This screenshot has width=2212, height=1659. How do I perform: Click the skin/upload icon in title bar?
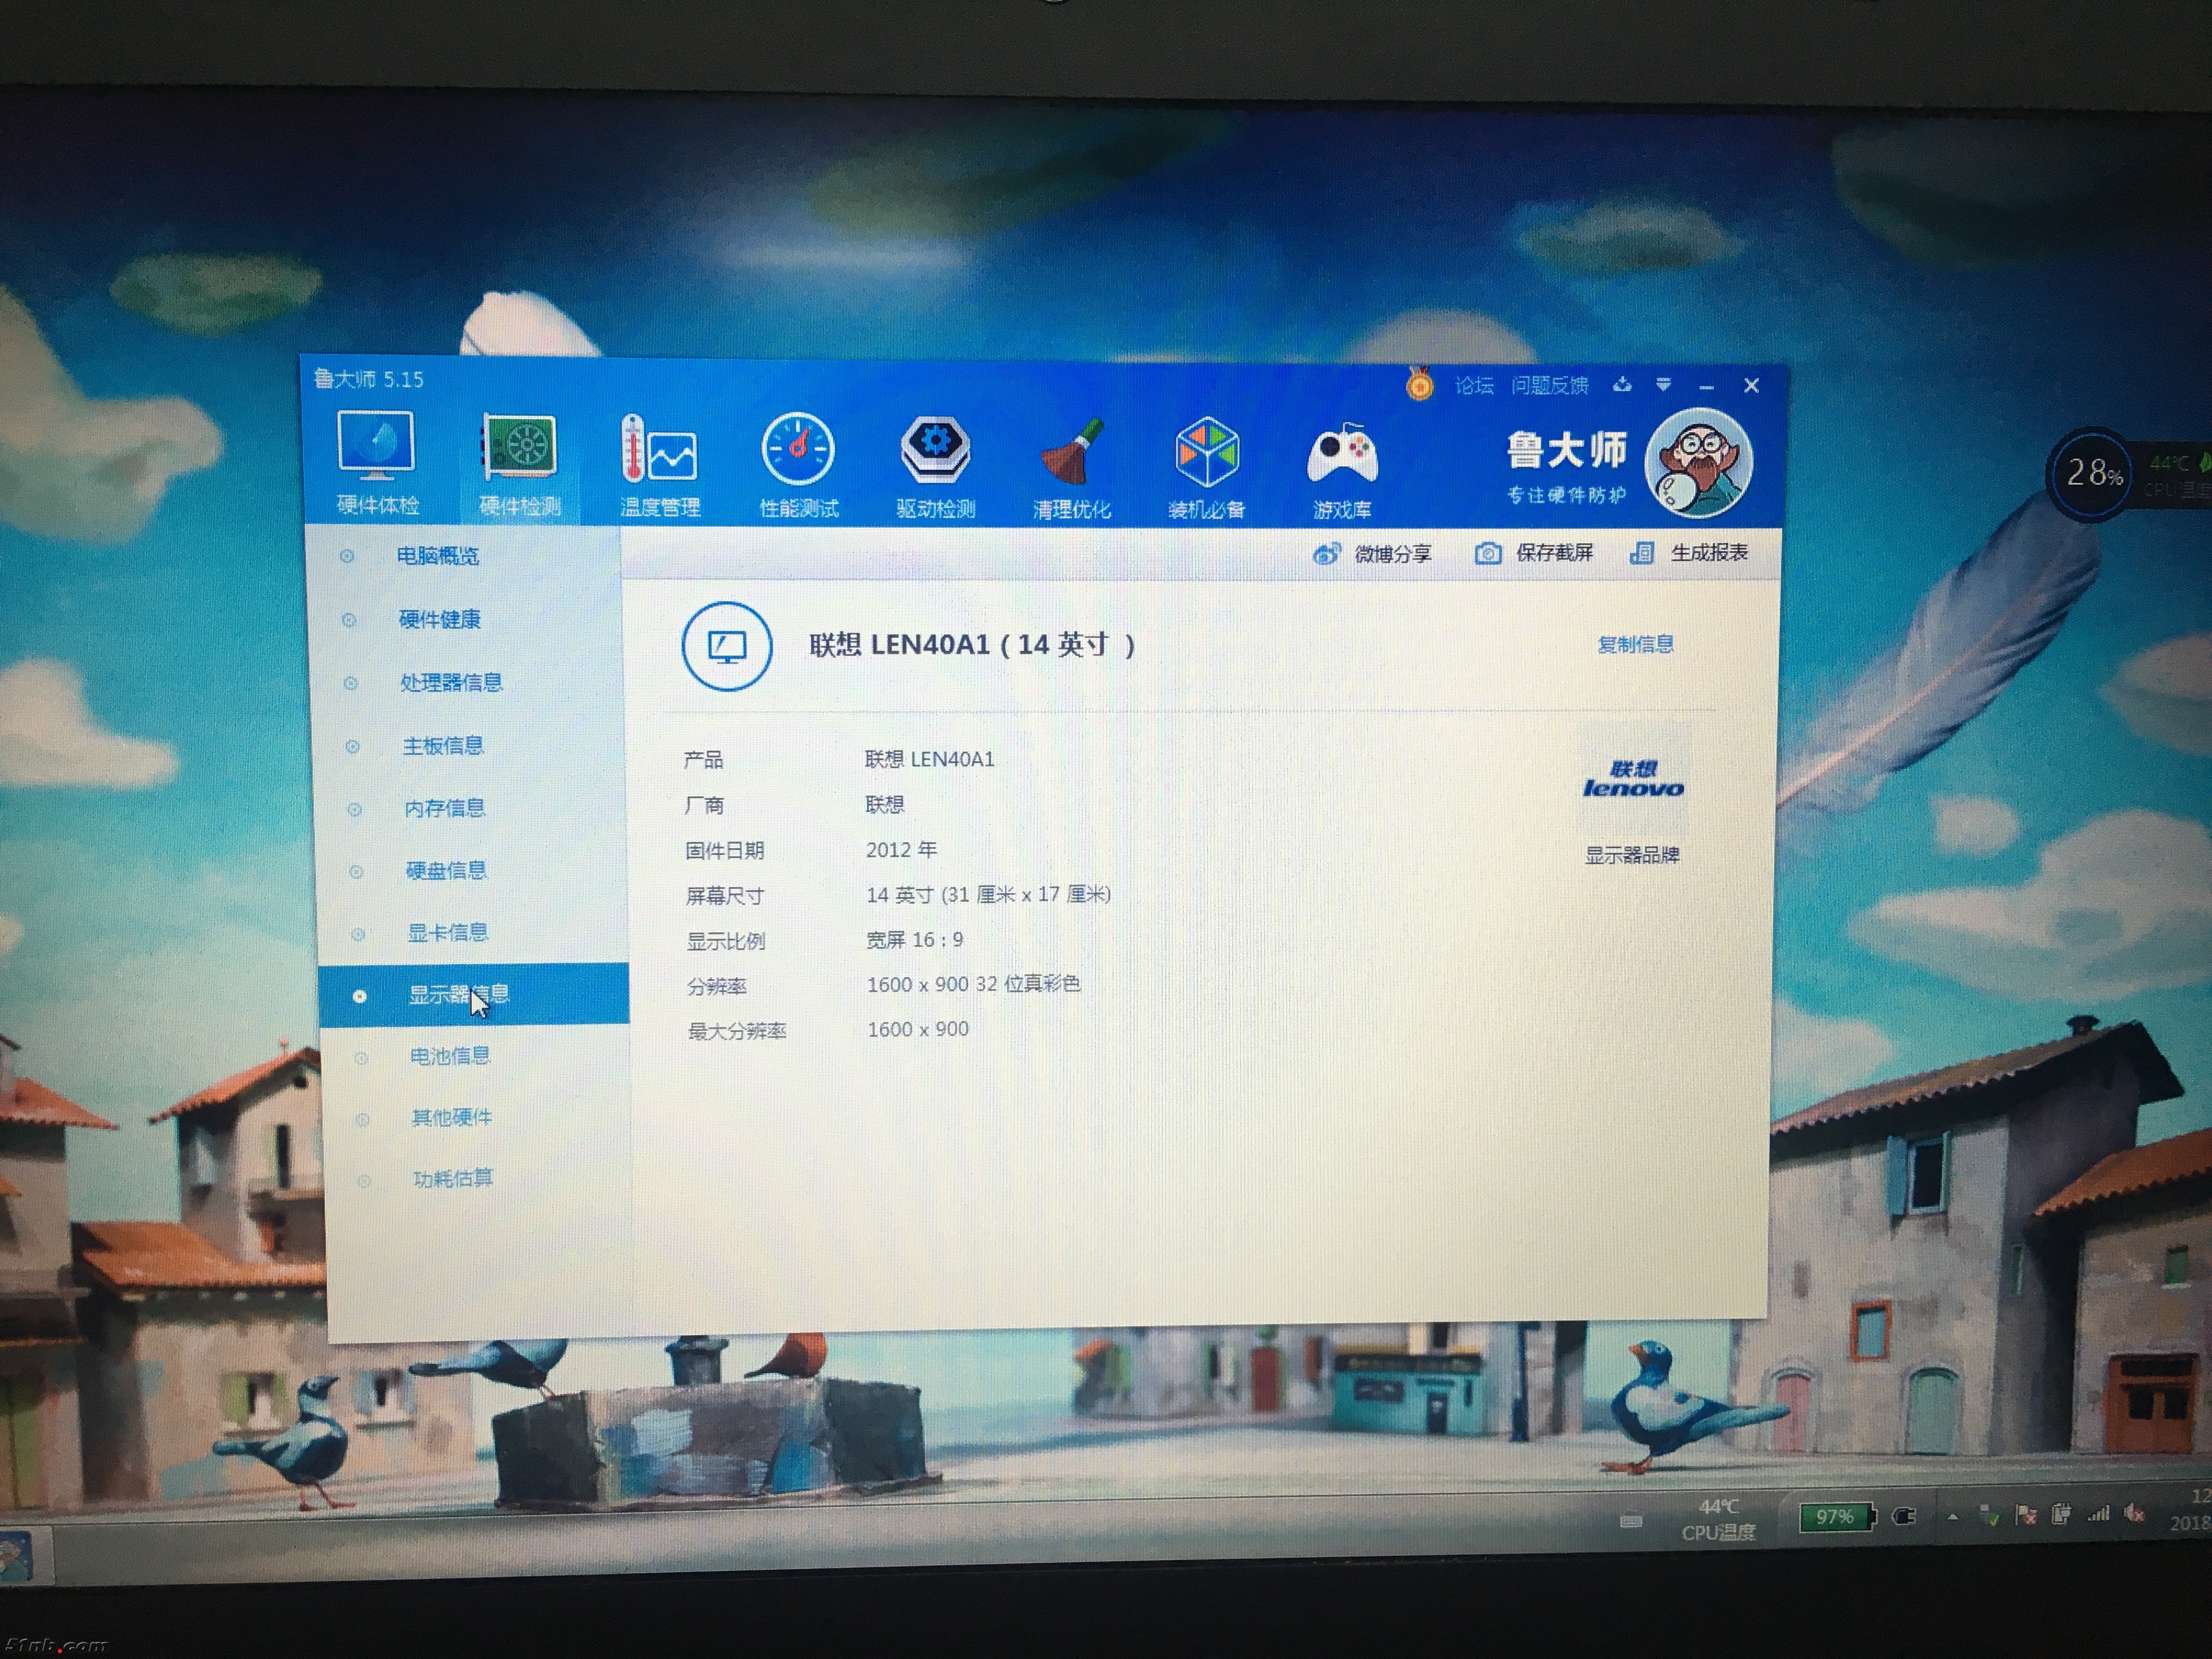click(x=1622, y=385)
